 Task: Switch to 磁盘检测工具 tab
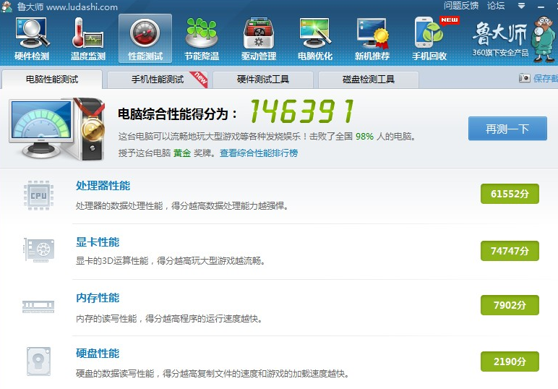tap(369, 80)
